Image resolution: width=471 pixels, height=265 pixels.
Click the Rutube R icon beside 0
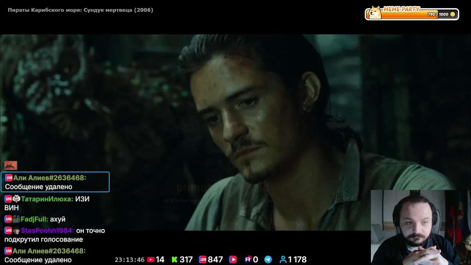coord(248,259)
